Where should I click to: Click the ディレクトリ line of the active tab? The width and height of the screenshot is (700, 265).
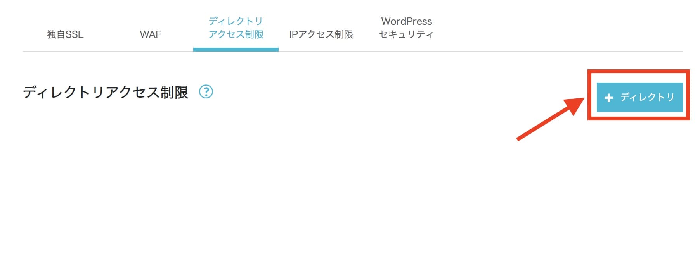click(x=236, y=21)
